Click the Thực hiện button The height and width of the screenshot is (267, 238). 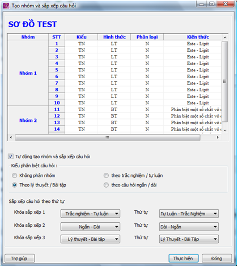184,258
